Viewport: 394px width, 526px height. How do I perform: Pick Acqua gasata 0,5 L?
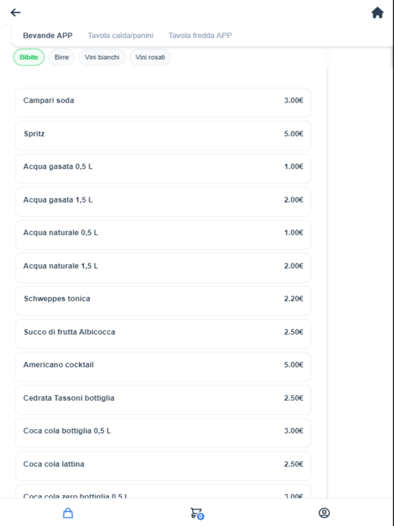click(x=163, y=168)
